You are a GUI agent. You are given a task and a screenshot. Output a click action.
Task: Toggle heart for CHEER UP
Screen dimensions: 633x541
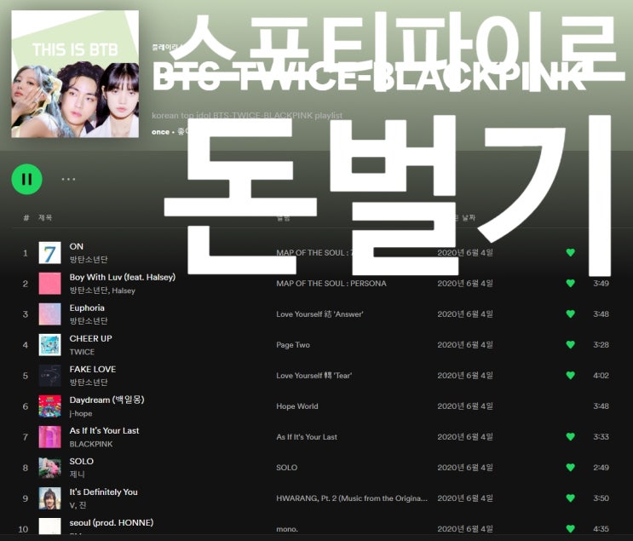tap(571, 344)
